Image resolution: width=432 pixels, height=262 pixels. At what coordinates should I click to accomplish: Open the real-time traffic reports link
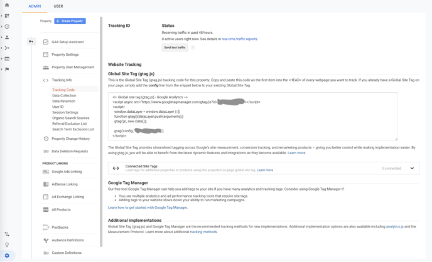click(239, 39)
